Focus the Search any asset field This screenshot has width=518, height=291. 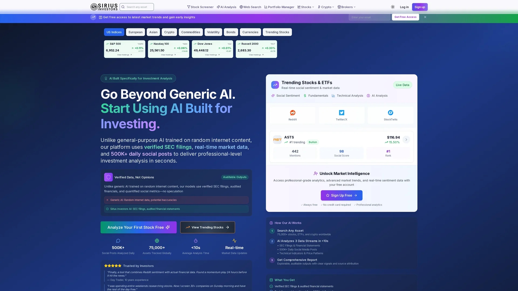point(137,7)
